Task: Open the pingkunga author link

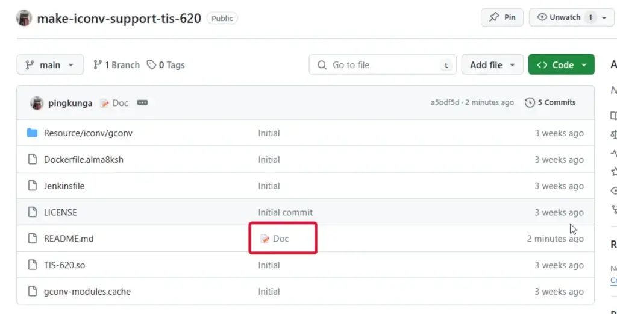Action: [70, 103]
